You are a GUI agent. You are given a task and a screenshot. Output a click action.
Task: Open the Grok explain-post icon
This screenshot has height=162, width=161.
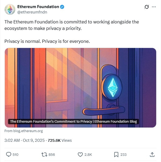click(x=147, y=7)
